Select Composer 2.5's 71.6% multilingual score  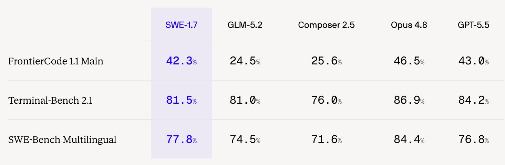point(326,140)
